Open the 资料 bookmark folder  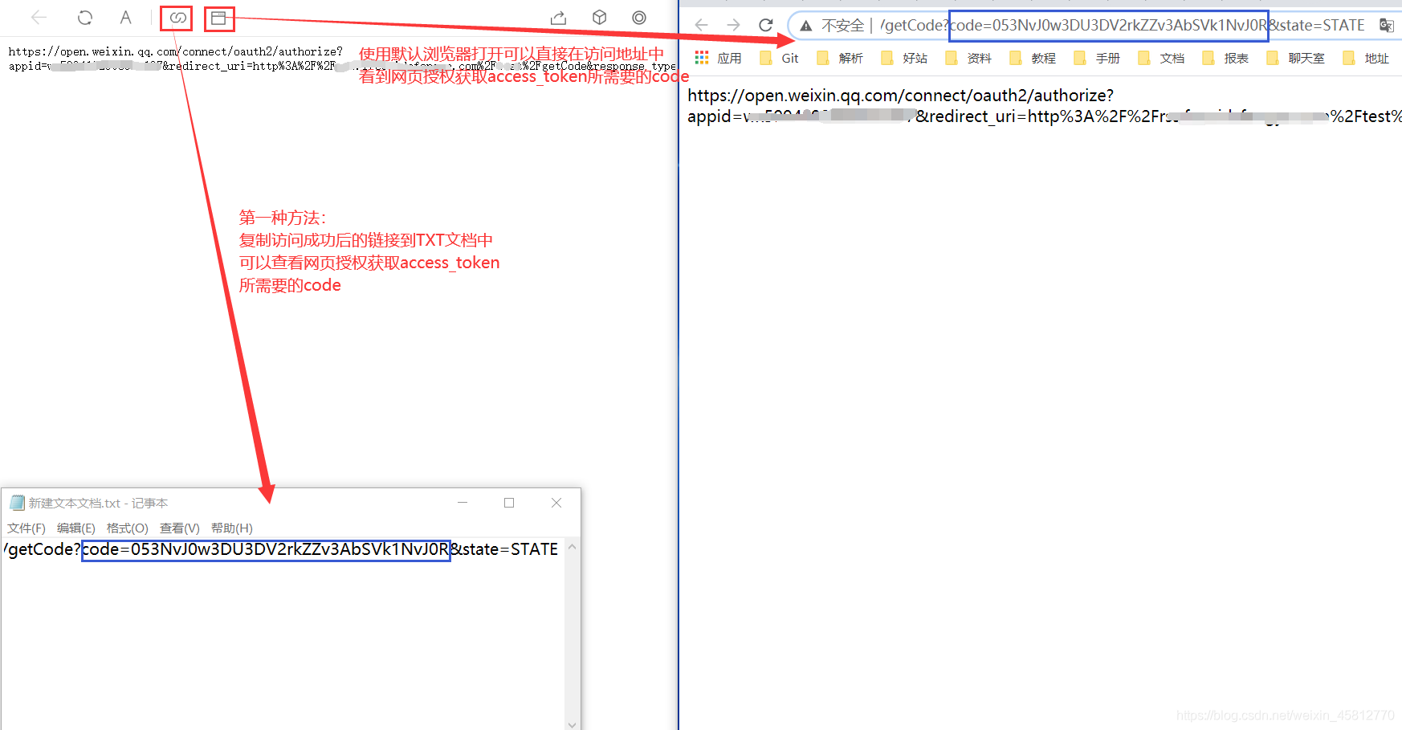pyautogui.click(x=968, y=58)
